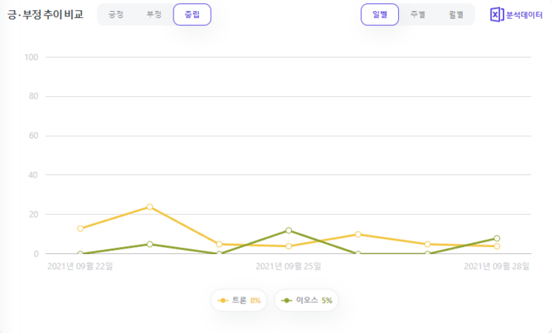Click 트론 last point on 09월 28일
Viewport: 552px width, 333px height.
click(x=497, y=246)
